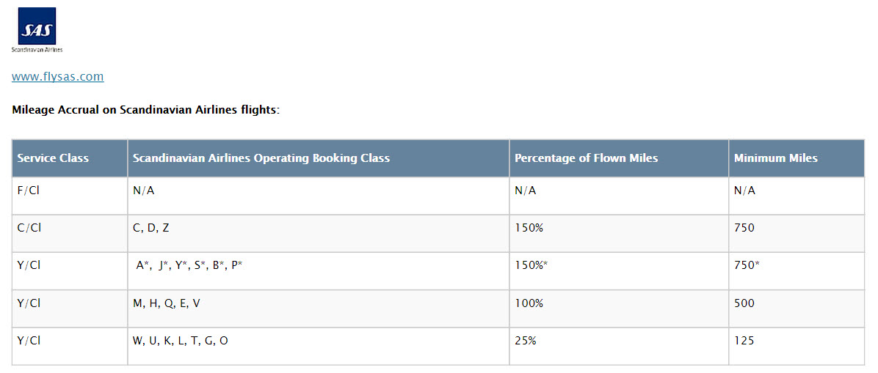
Task: Select the C/Cl service class cell
Action: tap(29, 228)
